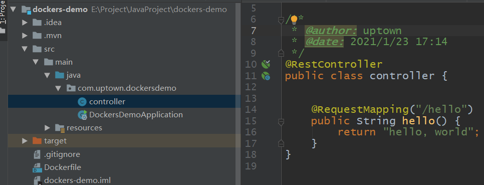Click the @RestController annotation text

coord(334,65)
